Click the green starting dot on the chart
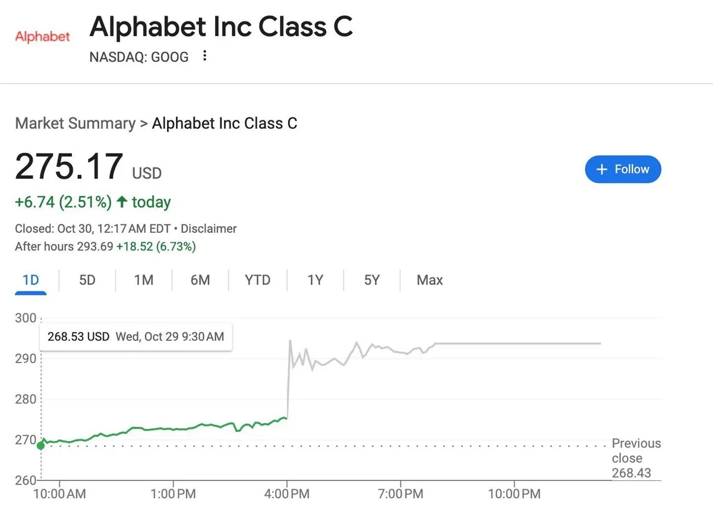 pos(40,445)
